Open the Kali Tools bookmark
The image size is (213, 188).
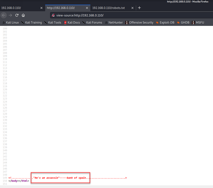click(53, 23)
